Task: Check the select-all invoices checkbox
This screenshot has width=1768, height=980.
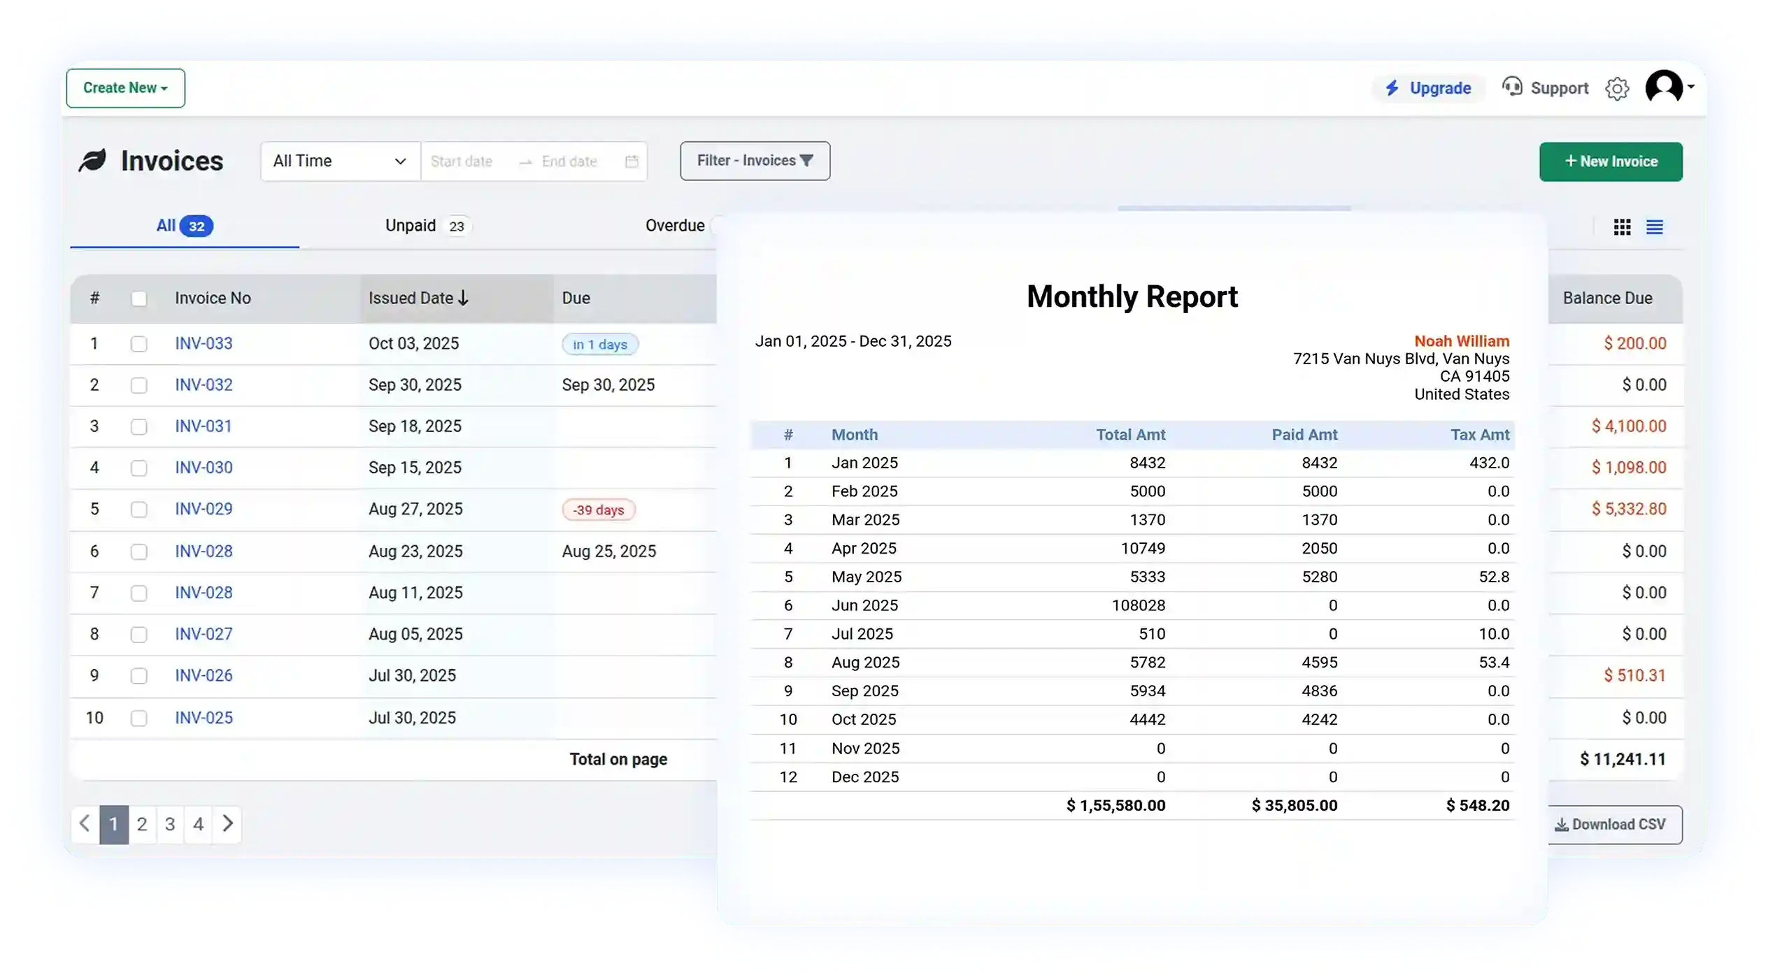Action: tap(140, 298)
